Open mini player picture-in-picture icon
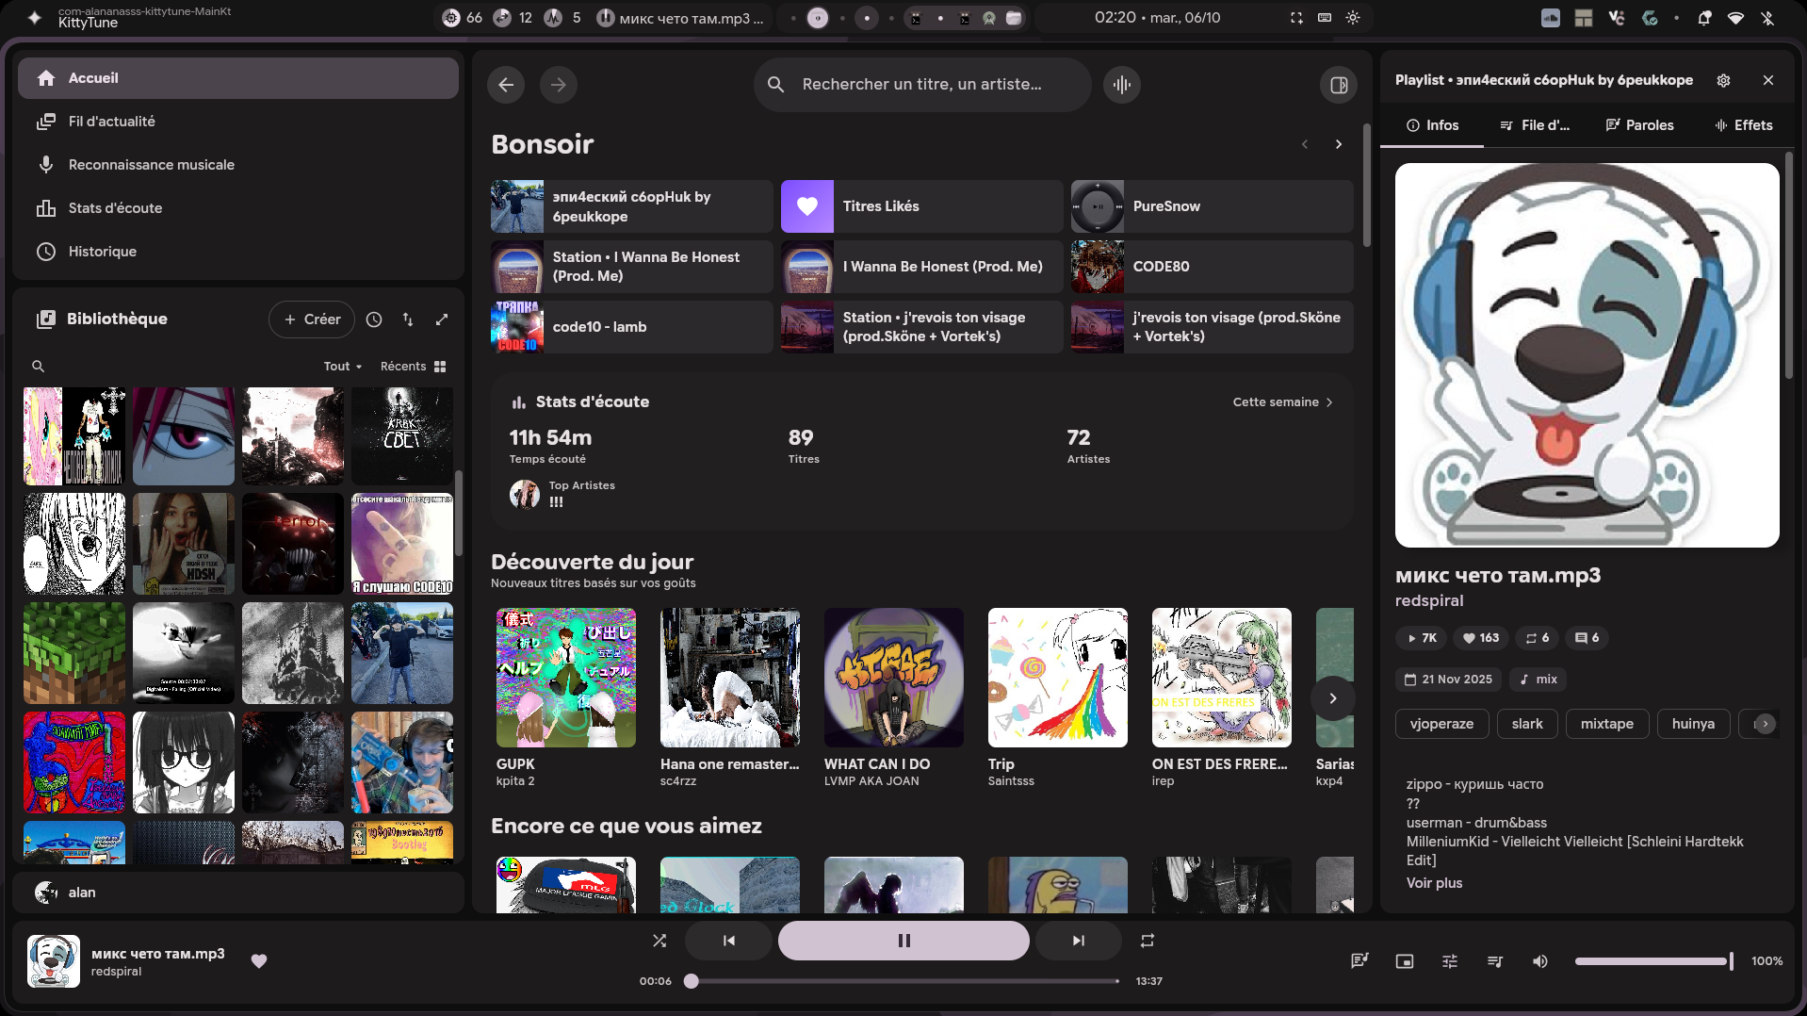 [x=1404, y=961]
